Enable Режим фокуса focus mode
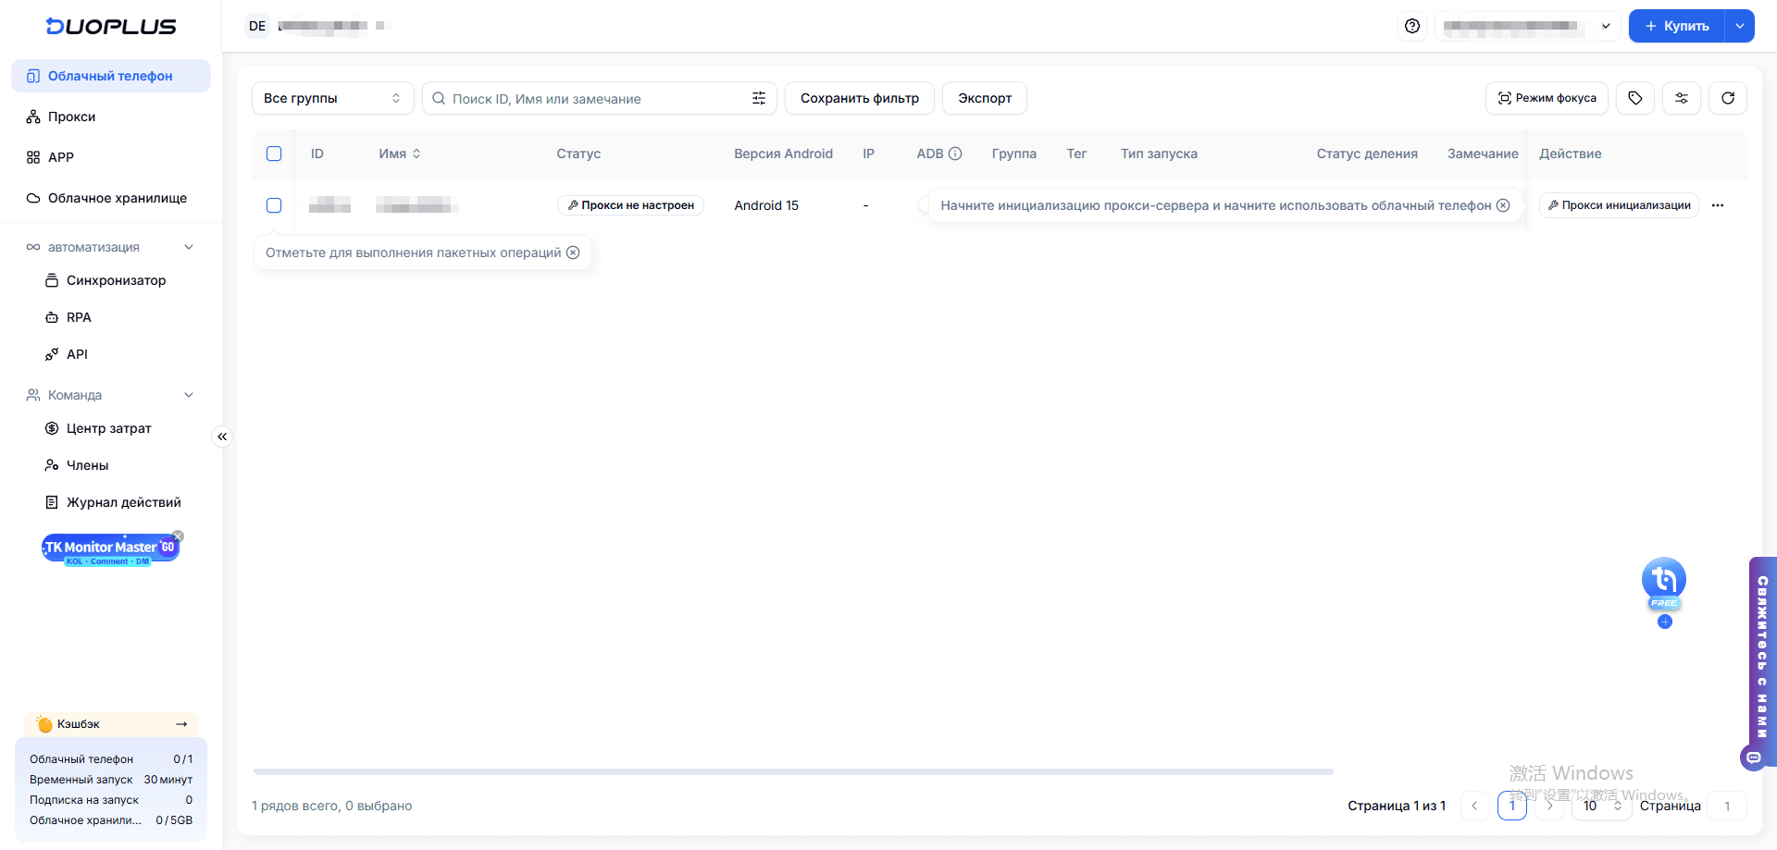 1547,98
